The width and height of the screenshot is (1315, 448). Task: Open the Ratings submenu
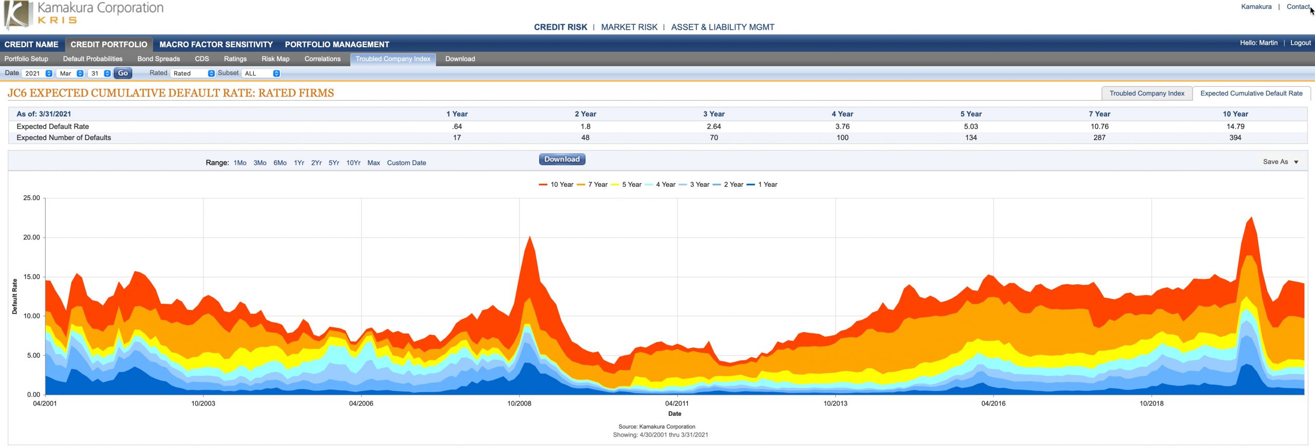pos(235,59)
